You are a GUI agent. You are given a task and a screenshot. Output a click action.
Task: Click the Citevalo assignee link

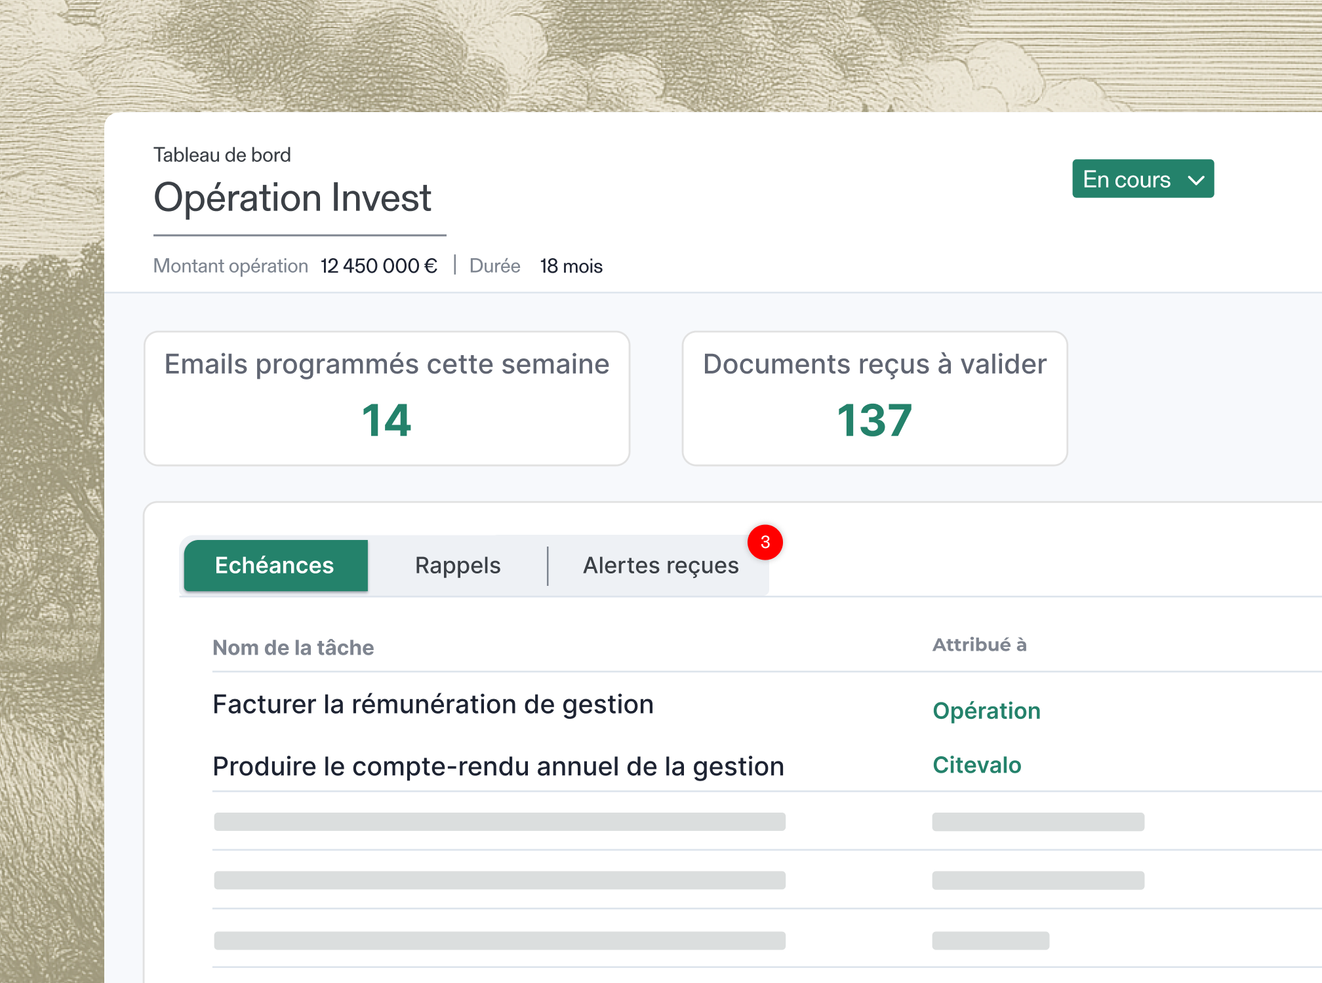click(976, 765)
